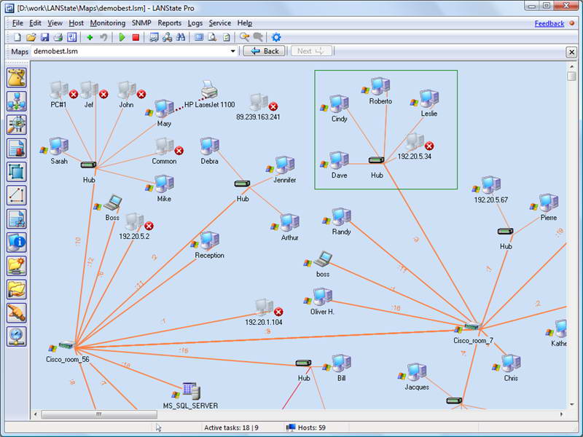Open the Monitoring menu
This screenshot has height=437, width=583.
click(107, 23)
